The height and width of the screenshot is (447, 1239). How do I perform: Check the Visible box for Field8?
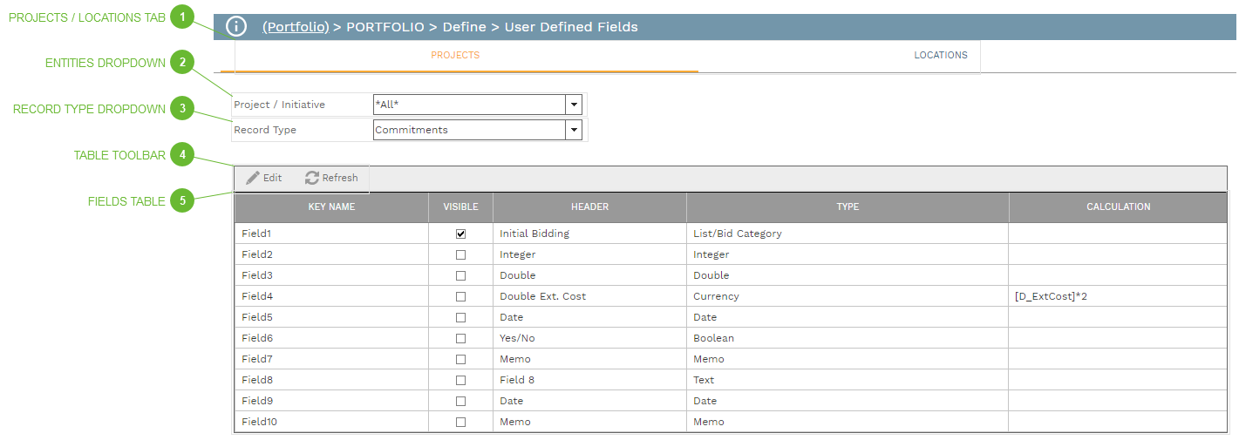460,380
